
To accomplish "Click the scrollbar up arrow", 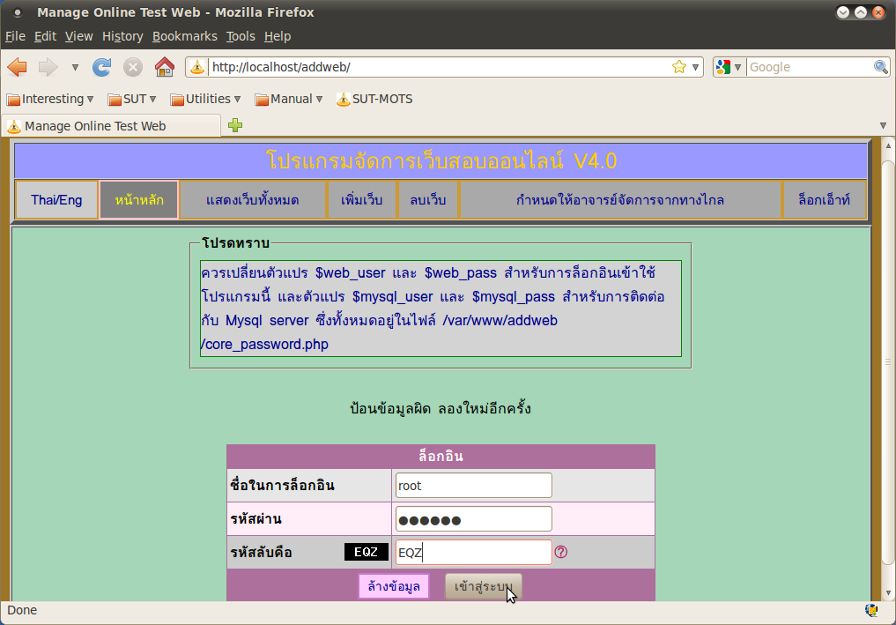I will pyautogui.click(x=888, y=145).
